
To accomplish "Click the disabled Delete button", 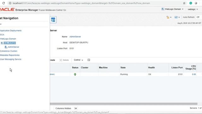I will click(64, 60).
